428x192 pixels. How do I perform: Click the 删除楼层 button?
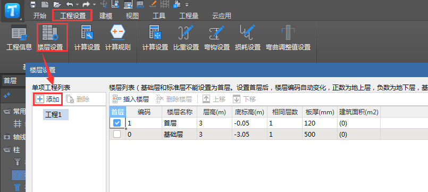coord(174,99)
